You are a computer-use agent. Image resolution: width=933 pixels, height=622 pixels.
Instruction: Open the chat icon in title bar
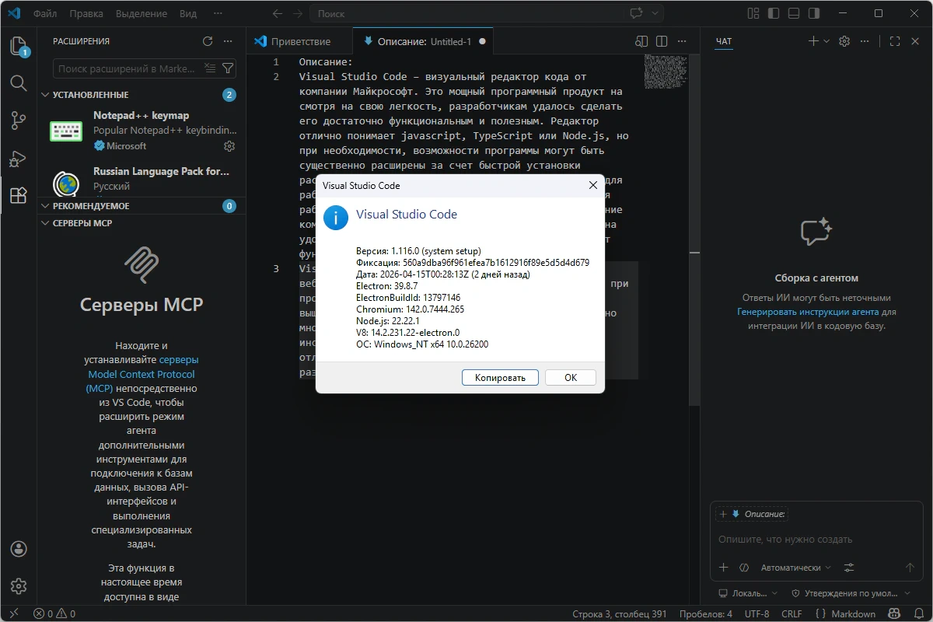click(637, 14)
